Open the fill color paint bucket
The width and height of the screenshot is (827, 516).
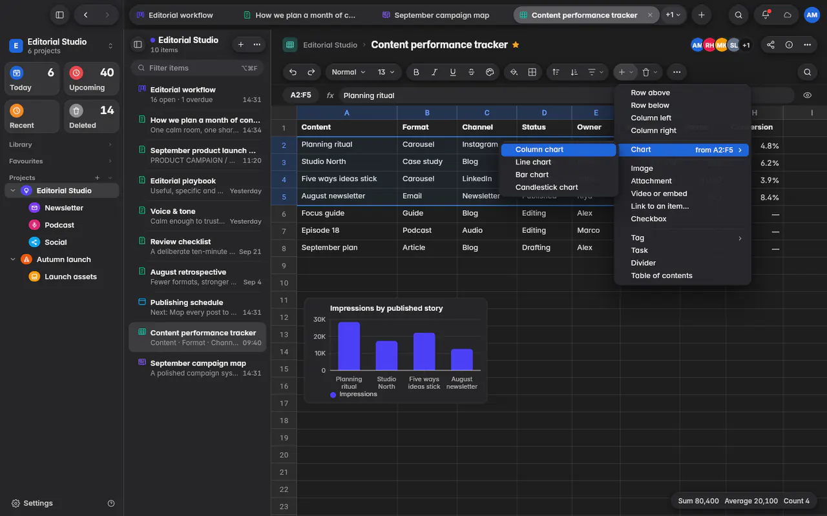(x=514, y=72)
